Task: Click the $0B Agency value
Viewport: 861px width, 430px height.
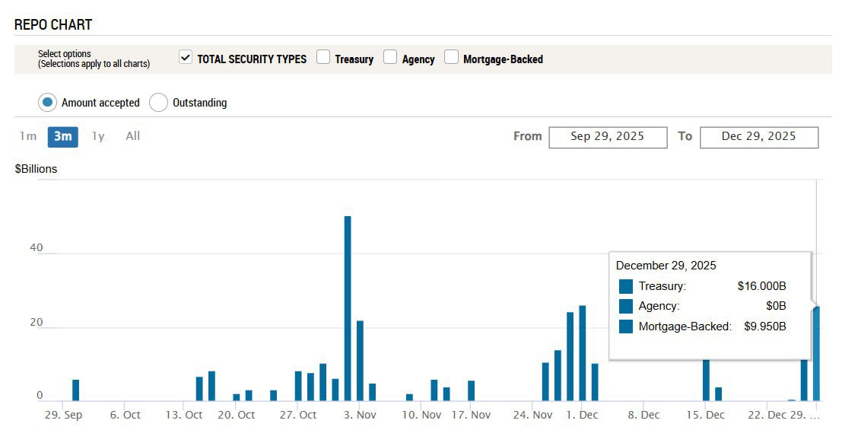Action: (x=777, y=306)
